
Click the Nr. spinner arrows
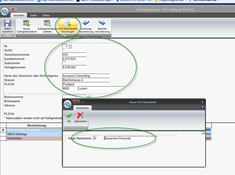pos(70,46)
